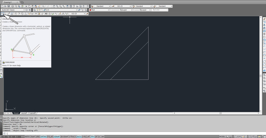Select the Linear dimension tool
Screen dimensions: 266x138
coord(2,14)
